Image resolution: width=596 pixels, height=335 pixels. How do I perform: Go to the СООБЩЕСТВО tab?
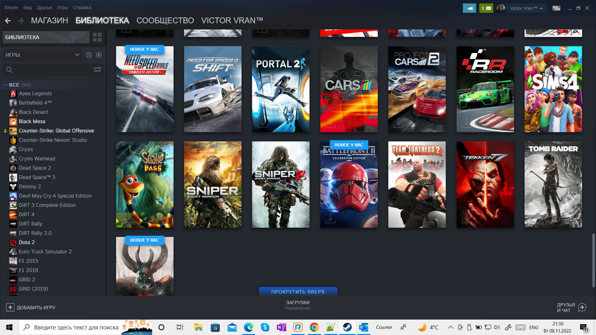pyautogui.click(x=165, y=20)
